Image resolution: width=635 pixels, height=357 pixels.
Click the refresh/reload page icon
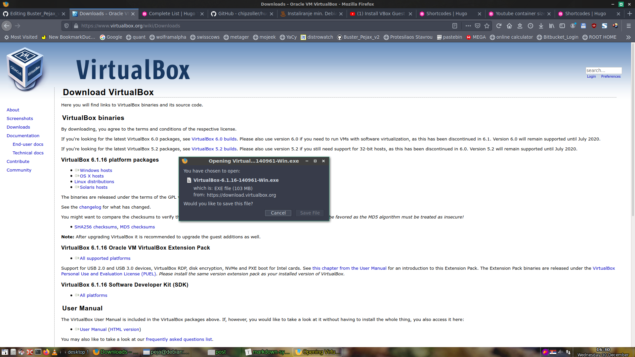[498, 26]
